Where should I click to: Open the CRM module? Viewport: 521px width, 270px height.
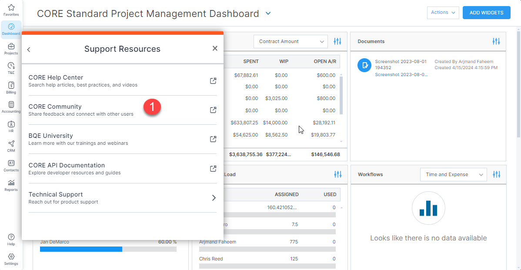coord(11,146)
